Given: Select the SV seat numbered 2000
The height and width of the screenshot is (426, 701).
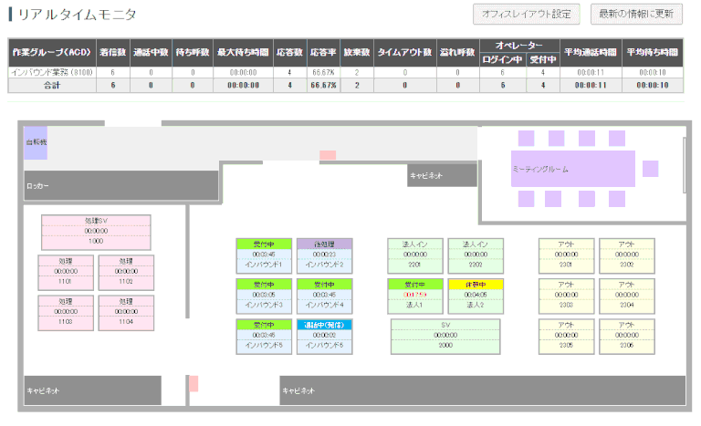Looking at the screenshot, I should [445, 336].
